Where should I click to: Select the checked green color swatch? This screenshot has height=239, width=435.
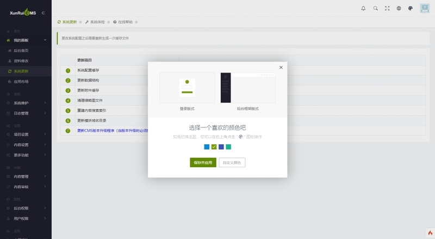pos(214,147)
